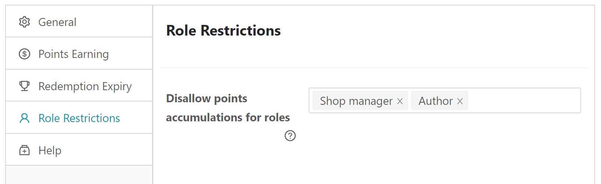Viewport: 601px width, 184px height.
Task: Open the General settings tab
Action: pyautogui.click(x=57, y=22)
